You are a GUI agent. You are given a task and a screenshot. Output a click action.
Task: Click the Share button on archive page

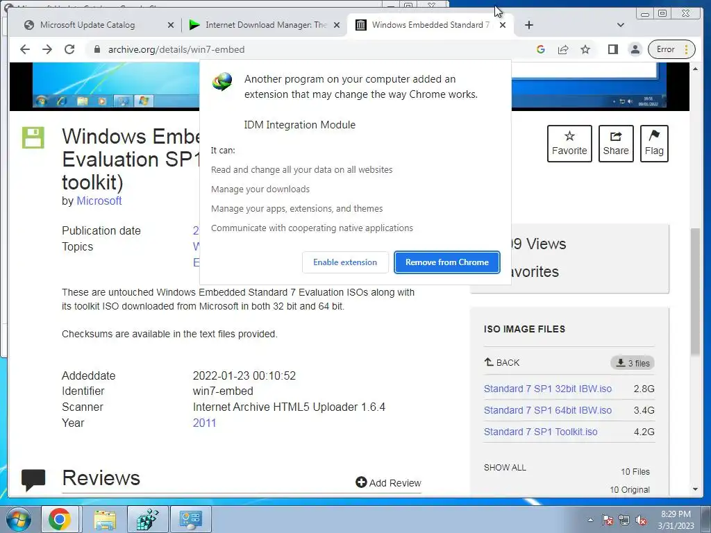(616, 143)
